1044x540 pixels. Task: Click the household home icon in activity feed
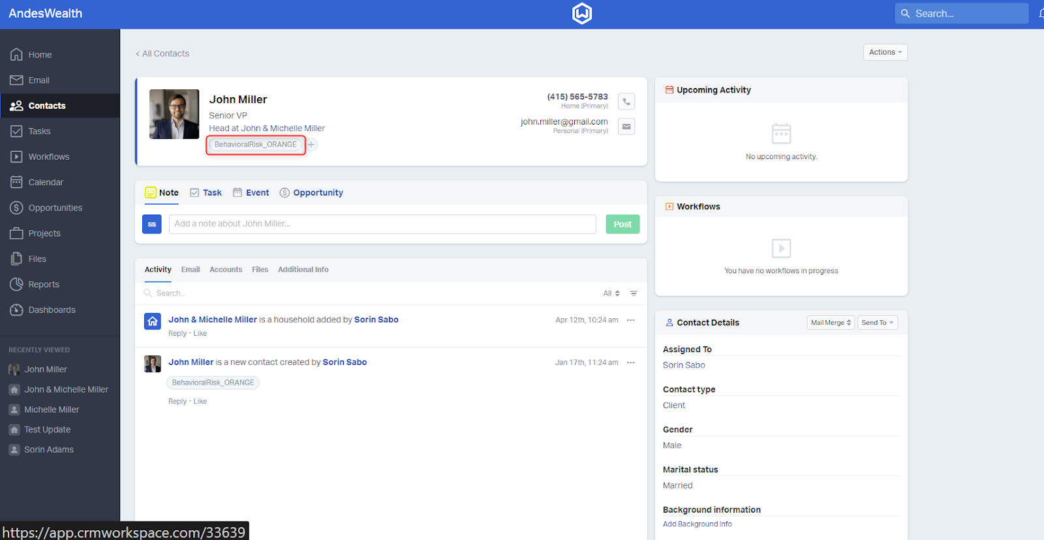click(153, 321)
